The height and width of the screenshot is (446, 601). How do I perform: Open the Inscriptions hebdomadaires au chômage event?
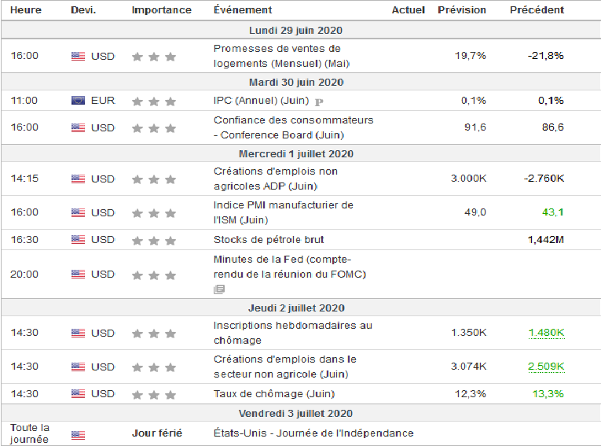coord(292,333)
